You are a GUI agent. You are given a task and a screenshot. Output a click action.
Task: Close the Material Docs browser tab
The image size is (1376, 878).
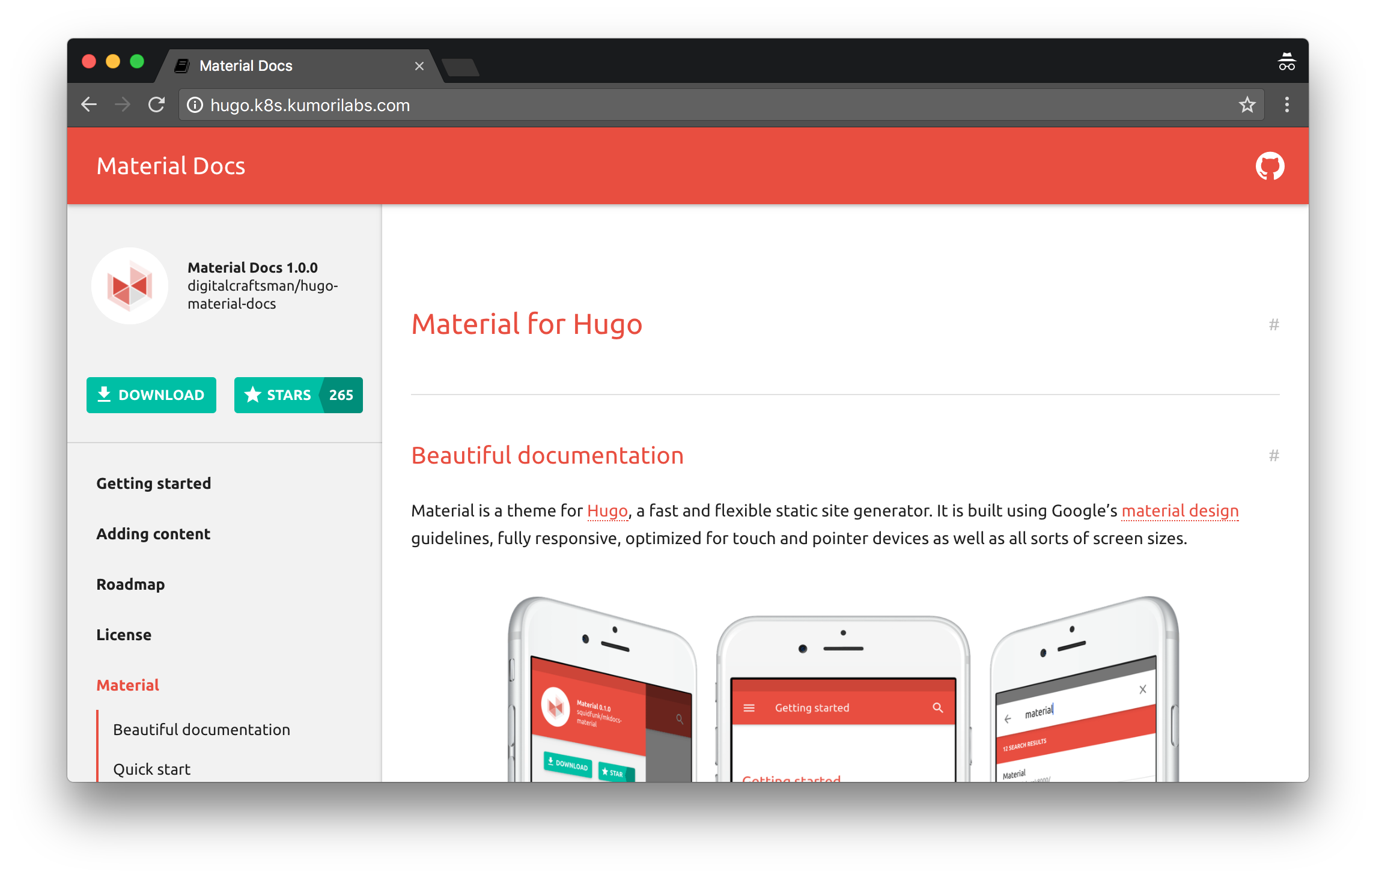[x=419, y=66]
